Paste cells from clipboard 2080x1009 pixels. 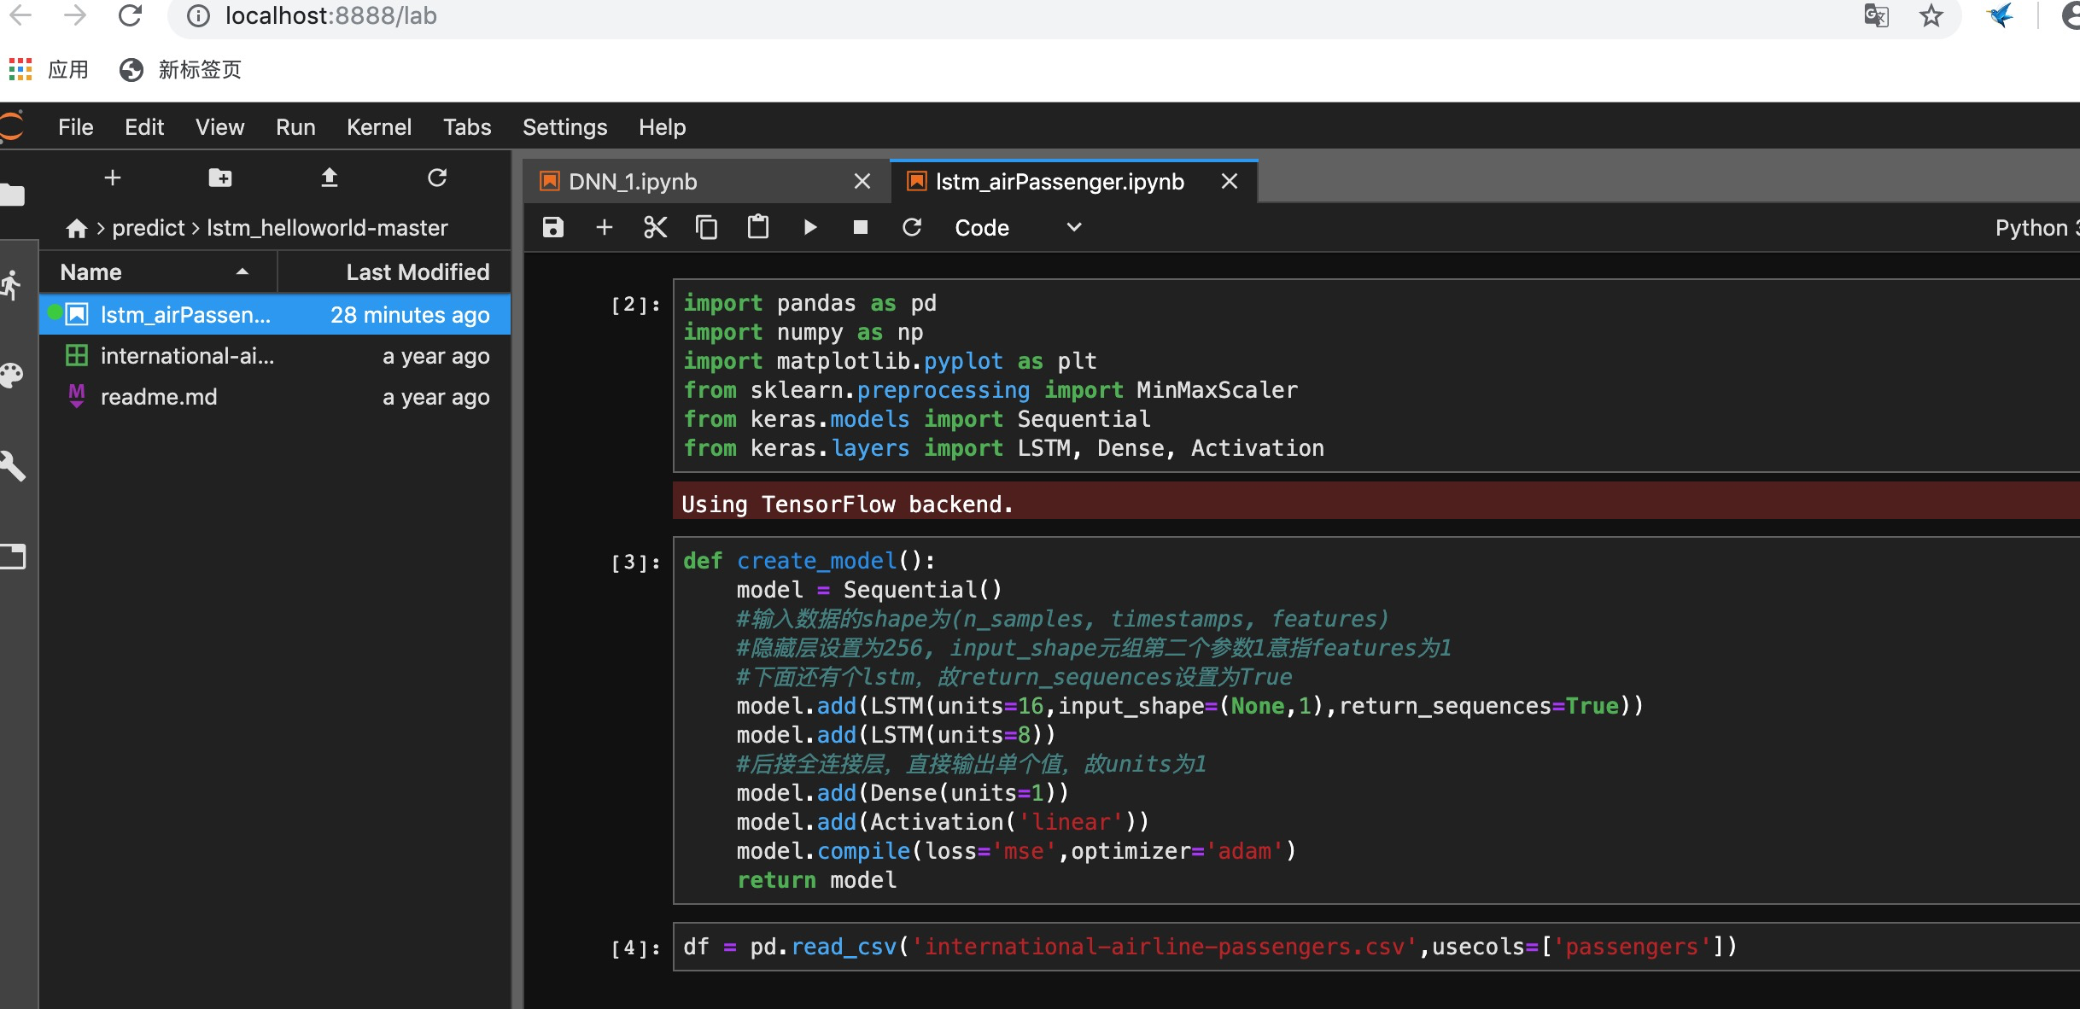tap(758, 227)
